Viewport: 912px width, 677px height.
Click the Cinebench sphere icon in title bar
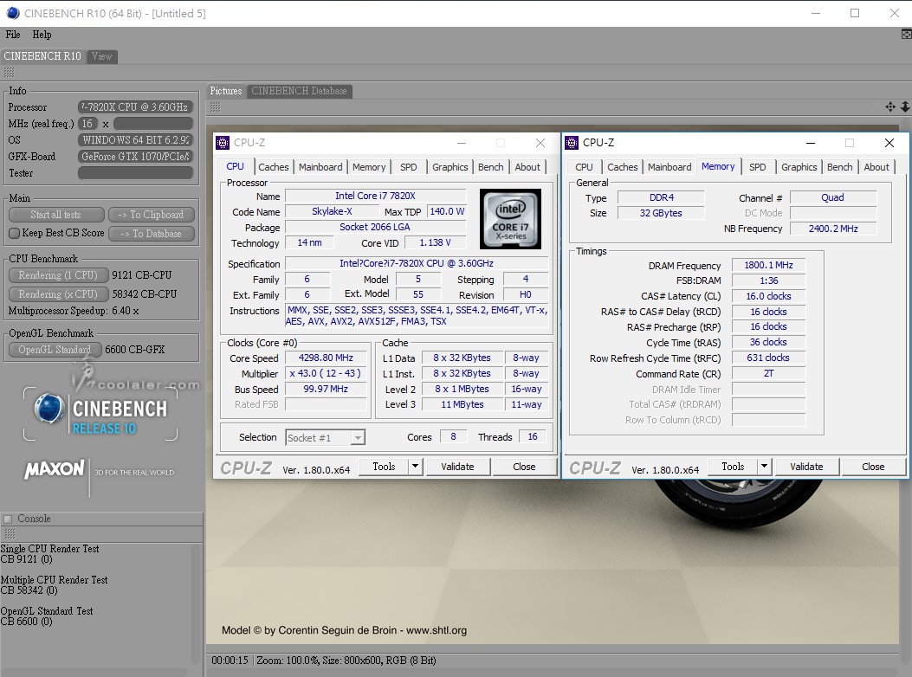(13, 13)
